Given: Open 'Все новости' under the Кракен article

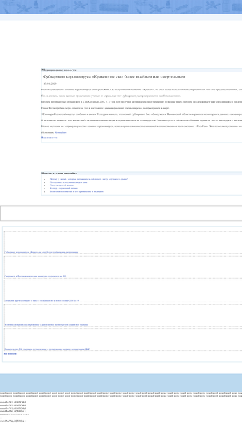Looking at the screenshot, I should 50,138.
